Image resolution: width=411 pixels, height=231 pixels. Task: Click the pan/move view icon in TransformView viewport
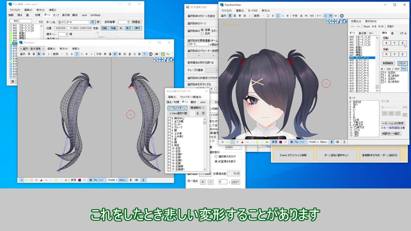click(334, 21)
